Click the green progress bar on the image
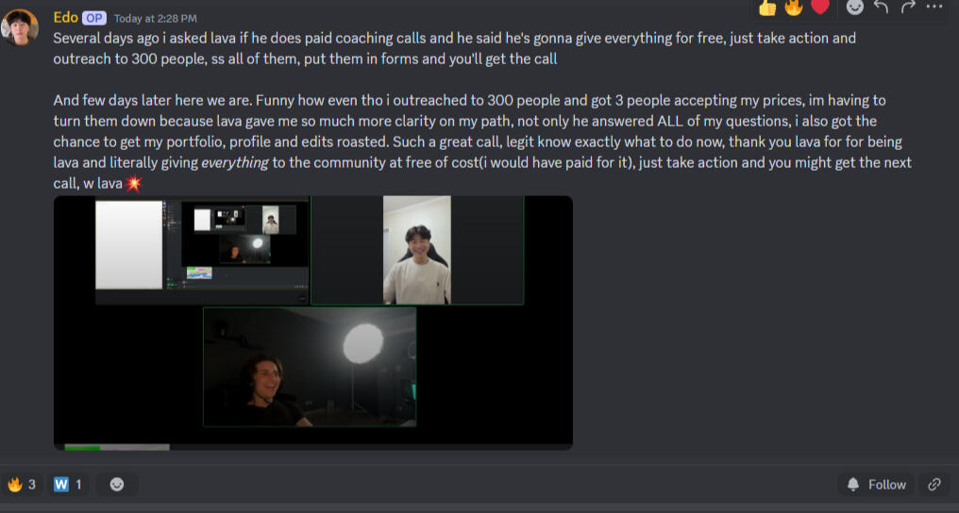This screenshot has height=513, width=959. 82,448
